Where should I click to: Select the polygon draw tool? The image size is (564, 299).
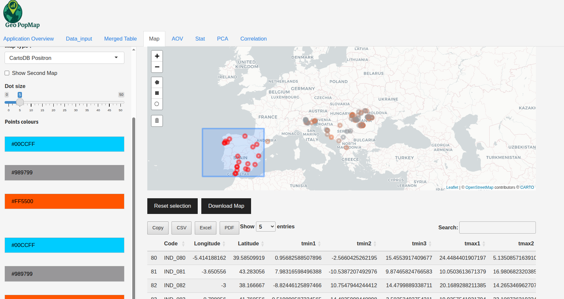tap(157, 82)
